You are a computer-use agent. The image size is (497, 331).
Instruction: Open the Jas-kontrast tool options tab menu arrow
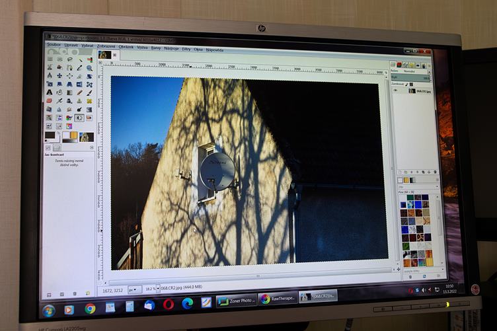[x=92, y=147]
